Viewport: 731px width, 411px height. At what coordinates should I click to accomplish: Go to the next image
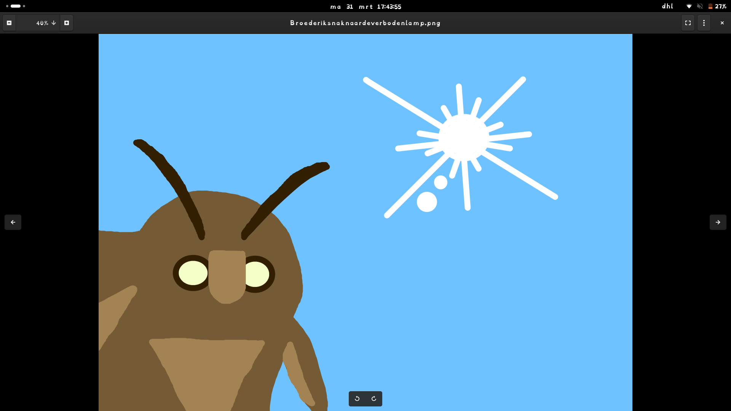pos(718,222)
